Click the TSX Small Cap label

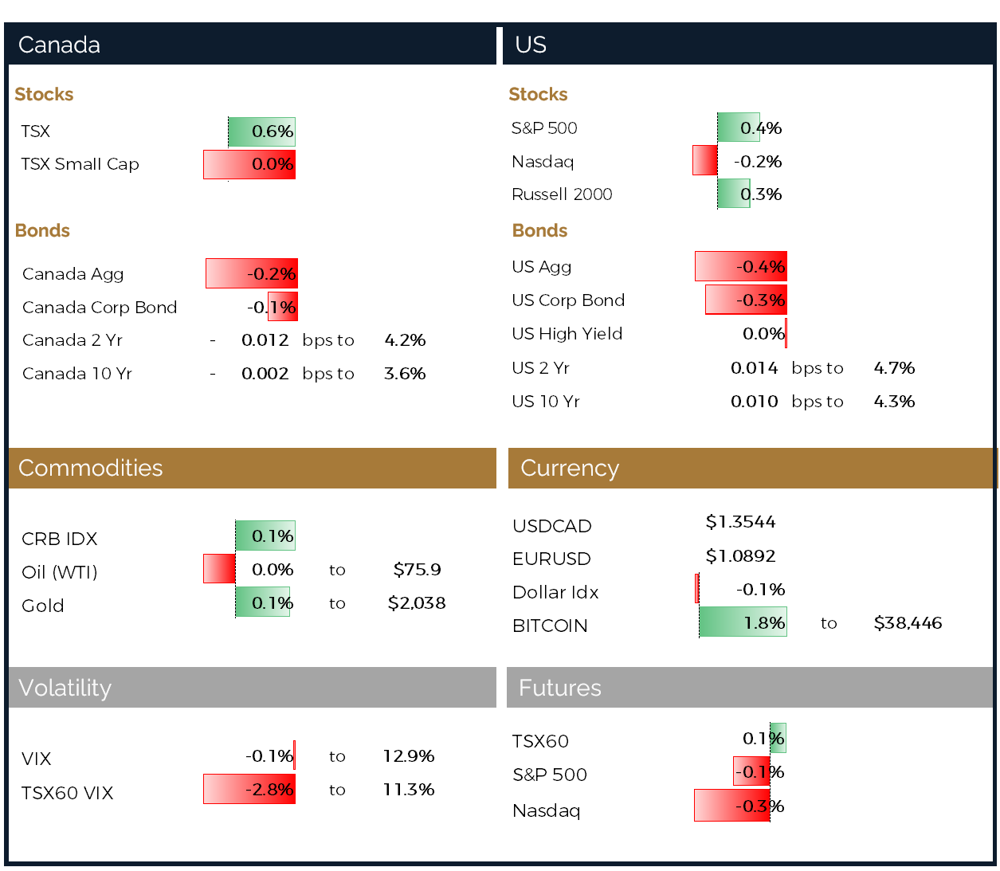tap(80, 164)
